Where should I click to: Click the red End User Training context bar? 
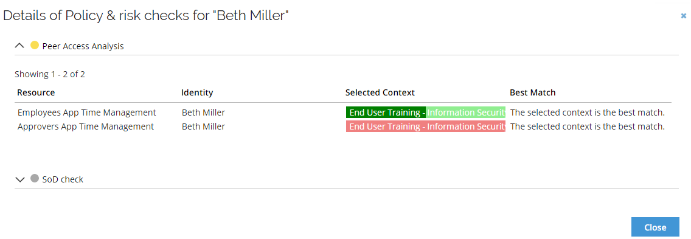click(x=426, y=126)
